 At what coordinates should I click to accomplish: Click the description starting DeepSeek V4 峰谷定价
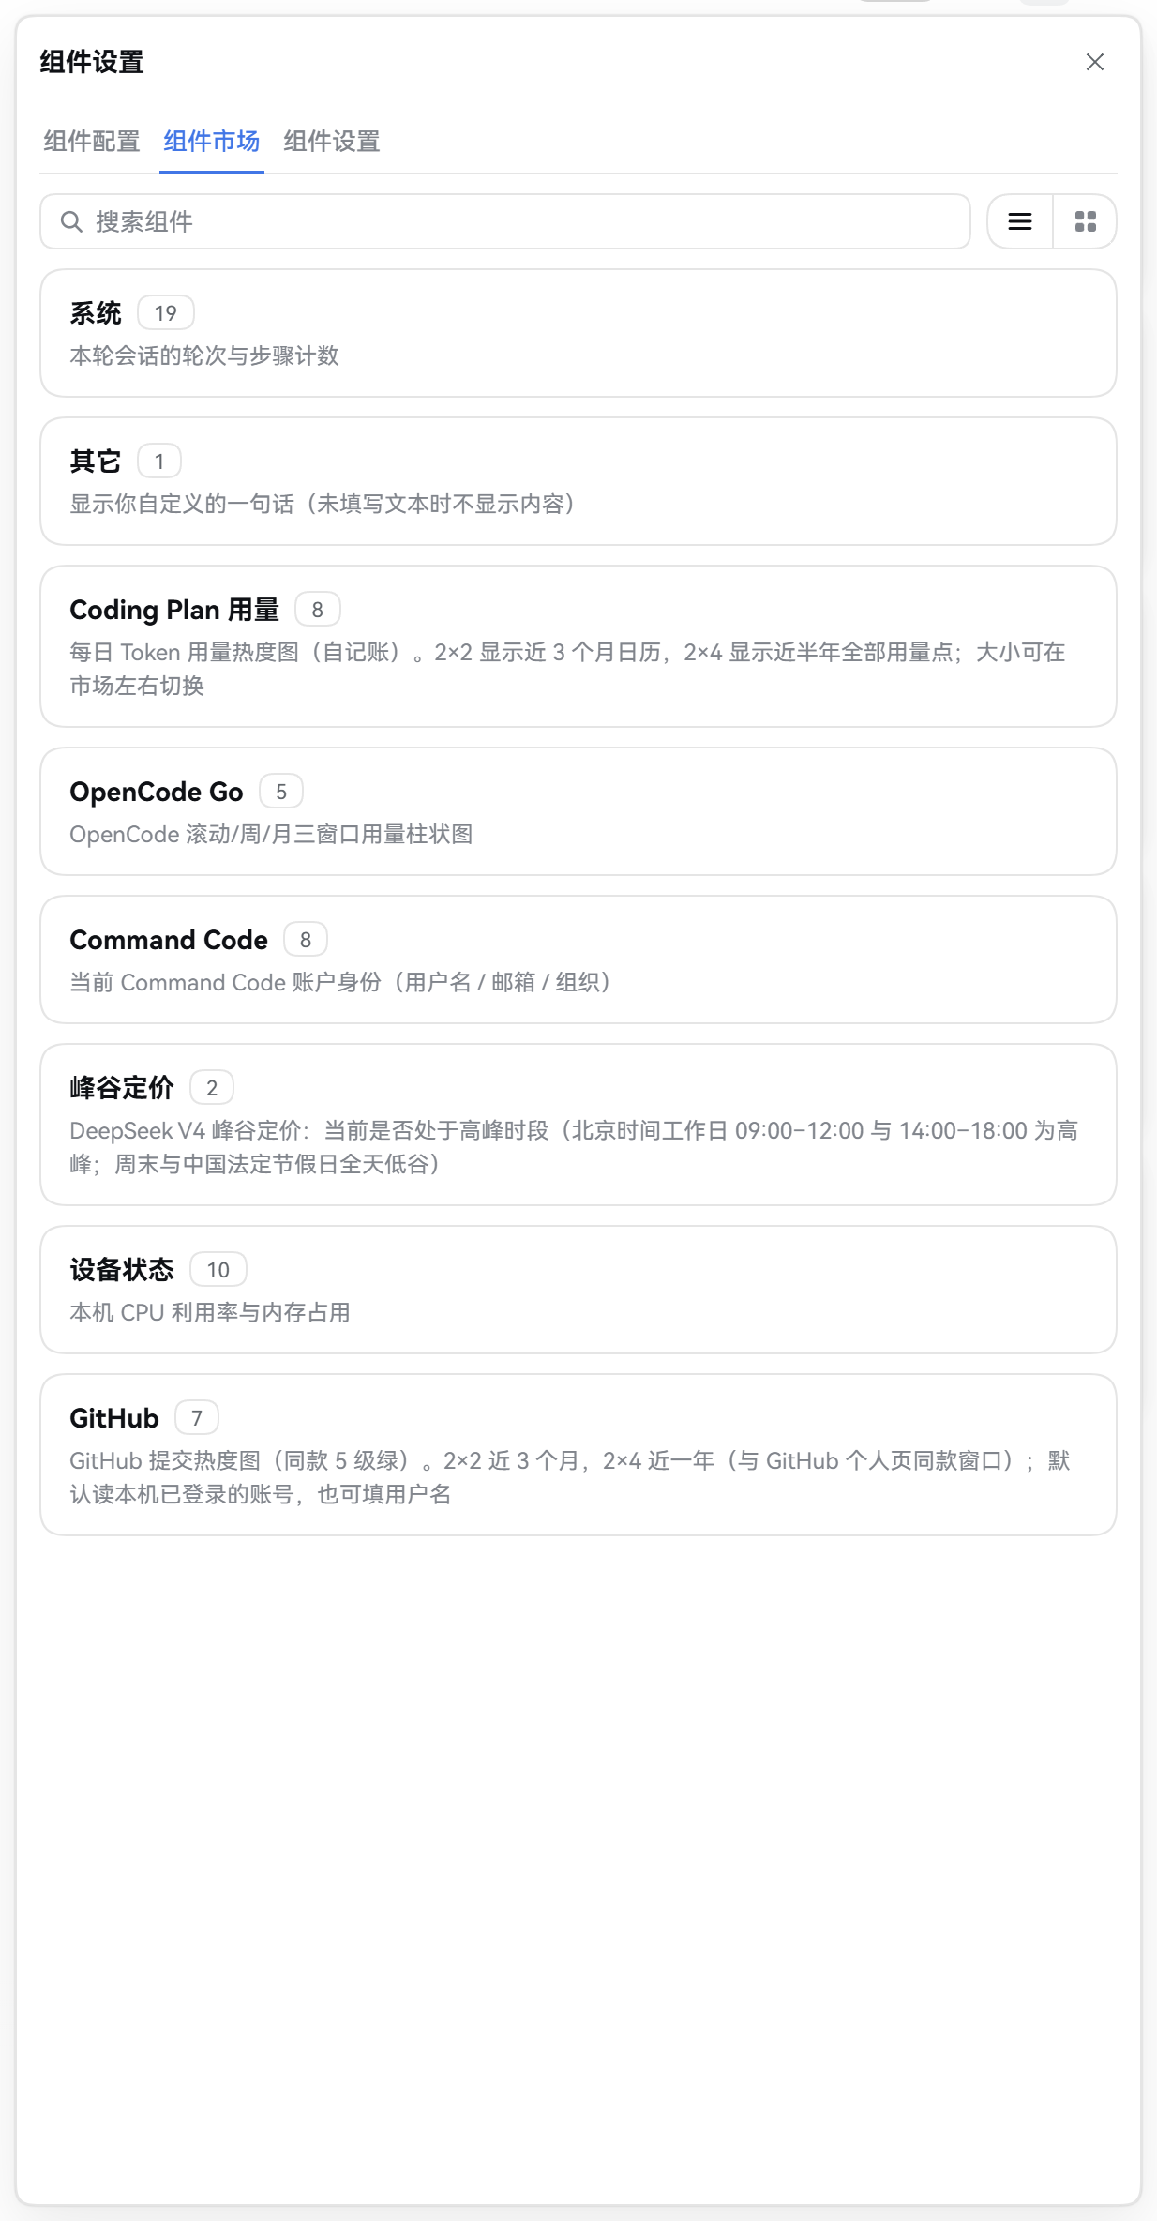574,1147
